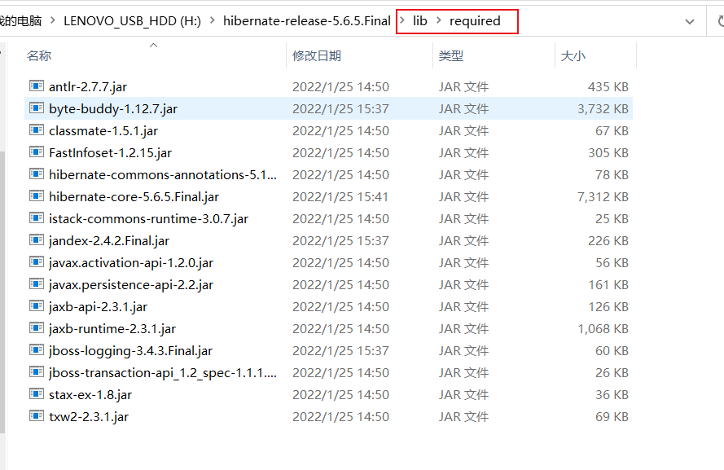Click the antlr-2.7.7.jar file icon
Image resolution: width=724 pixels, height=470 pixels.
pos(37,86)
